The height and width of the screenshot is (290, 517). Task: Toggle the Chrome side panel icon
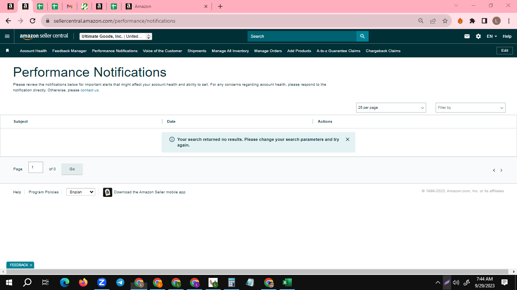point(484,21)
